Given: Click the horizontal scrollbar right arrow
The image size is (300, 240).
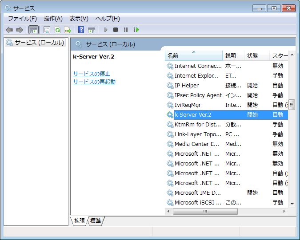Looking at the screenshot, I should tap(284, 211).
